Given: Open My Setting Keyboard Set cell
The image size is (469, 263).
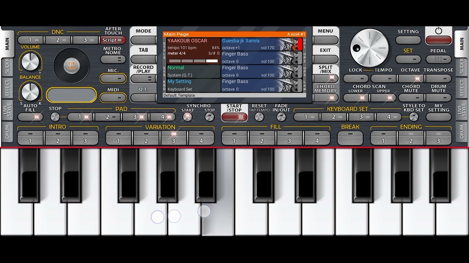Looking at the screenshot, I should pos(193,85).
